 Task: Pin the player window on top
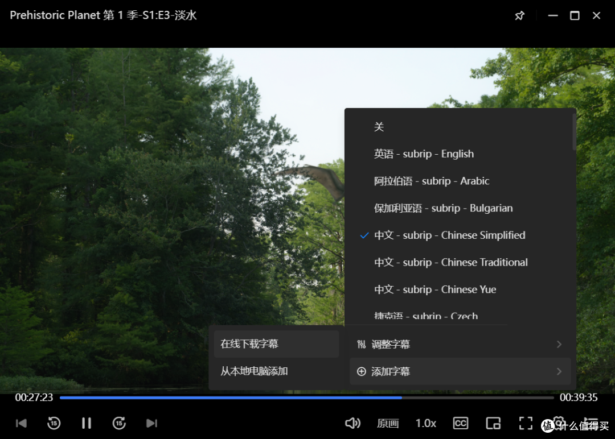[x=519, y=16]
